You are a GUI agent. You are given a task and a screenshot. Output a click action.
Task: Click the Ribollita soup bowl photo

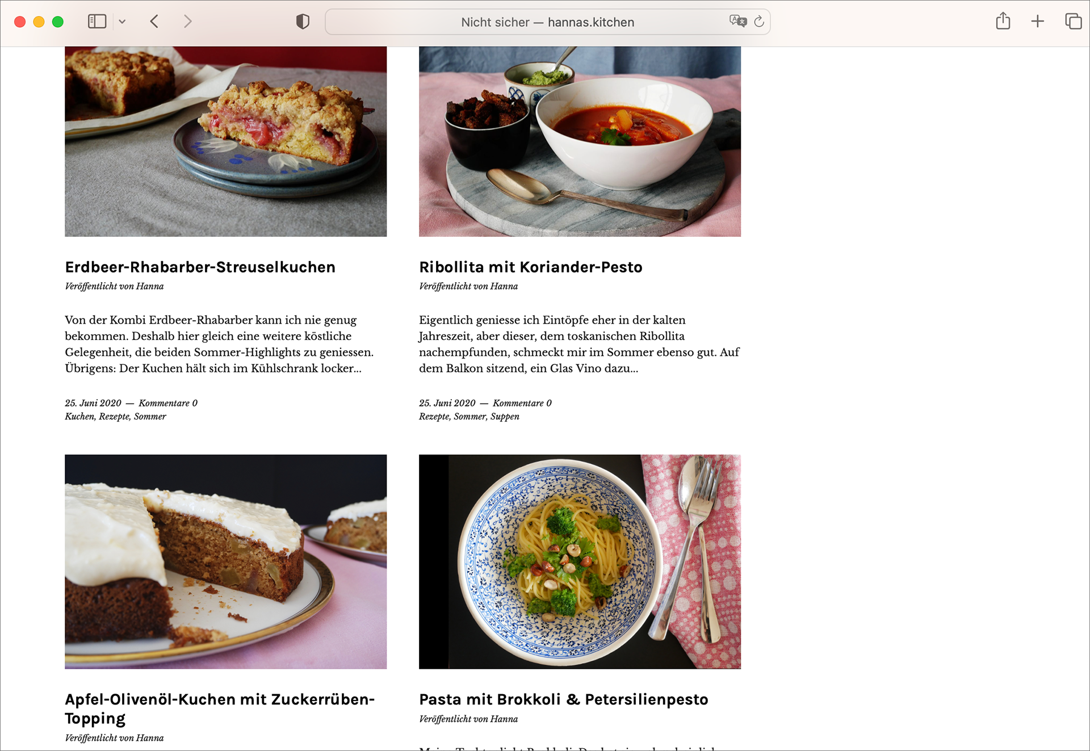pyautogui.click(x=580, y=141)
